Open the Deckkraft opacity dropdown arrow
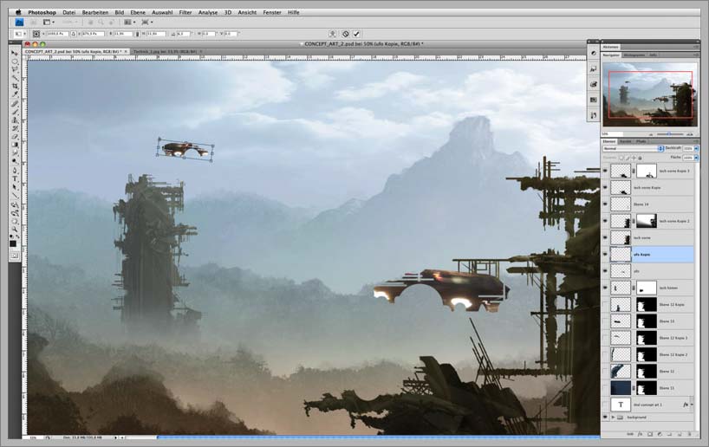This screenshot has height=447, width=709. [696, 148]
